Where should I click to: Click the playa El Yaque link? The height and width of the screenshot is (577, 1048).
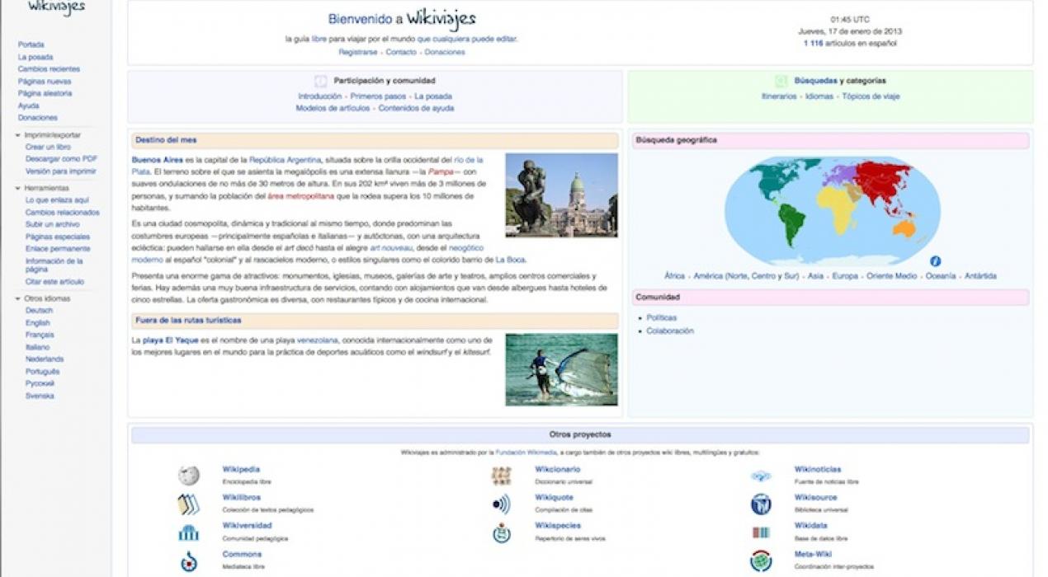(170, 340)
